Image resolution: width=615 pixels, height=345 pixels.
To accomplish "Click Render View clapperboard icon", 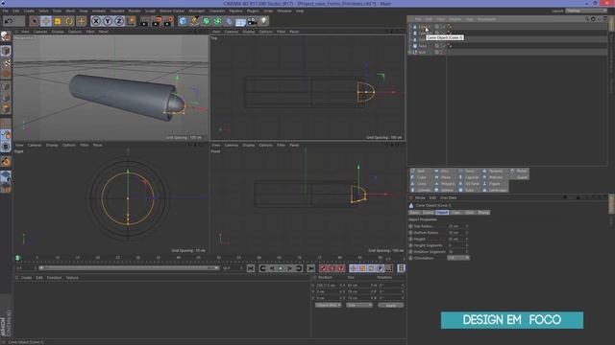I will (x=145, y=21).
